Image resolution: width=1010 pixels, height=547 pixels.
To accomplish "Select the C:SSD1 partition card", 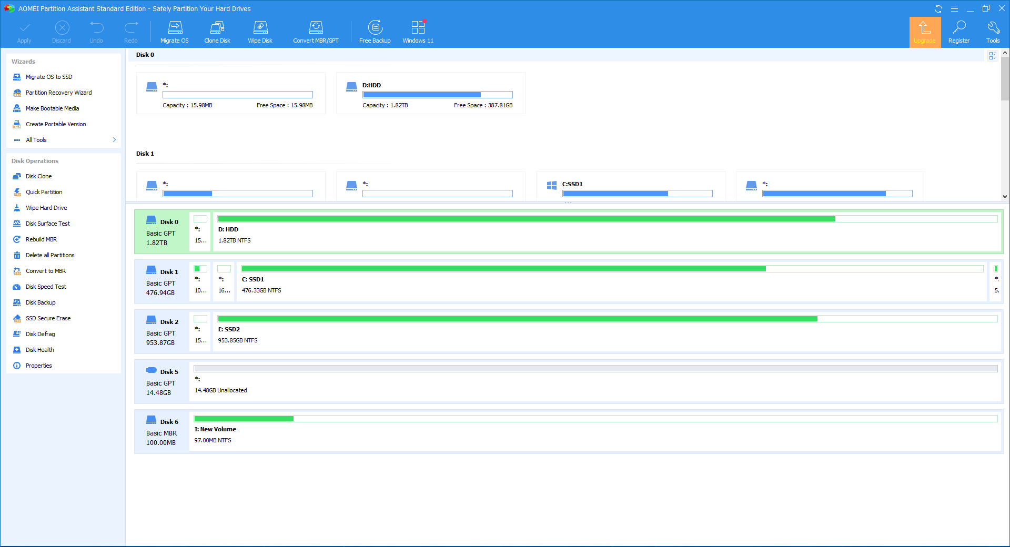I will [x=631, y=186].
